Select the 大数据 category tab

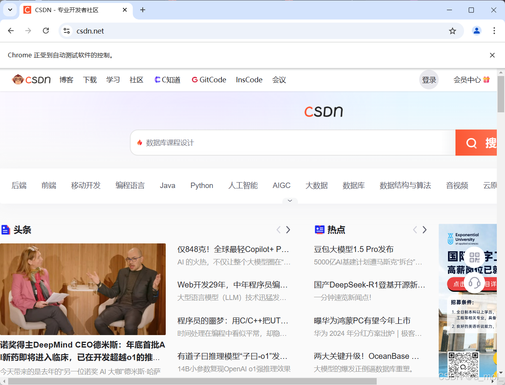click(317, 185)
